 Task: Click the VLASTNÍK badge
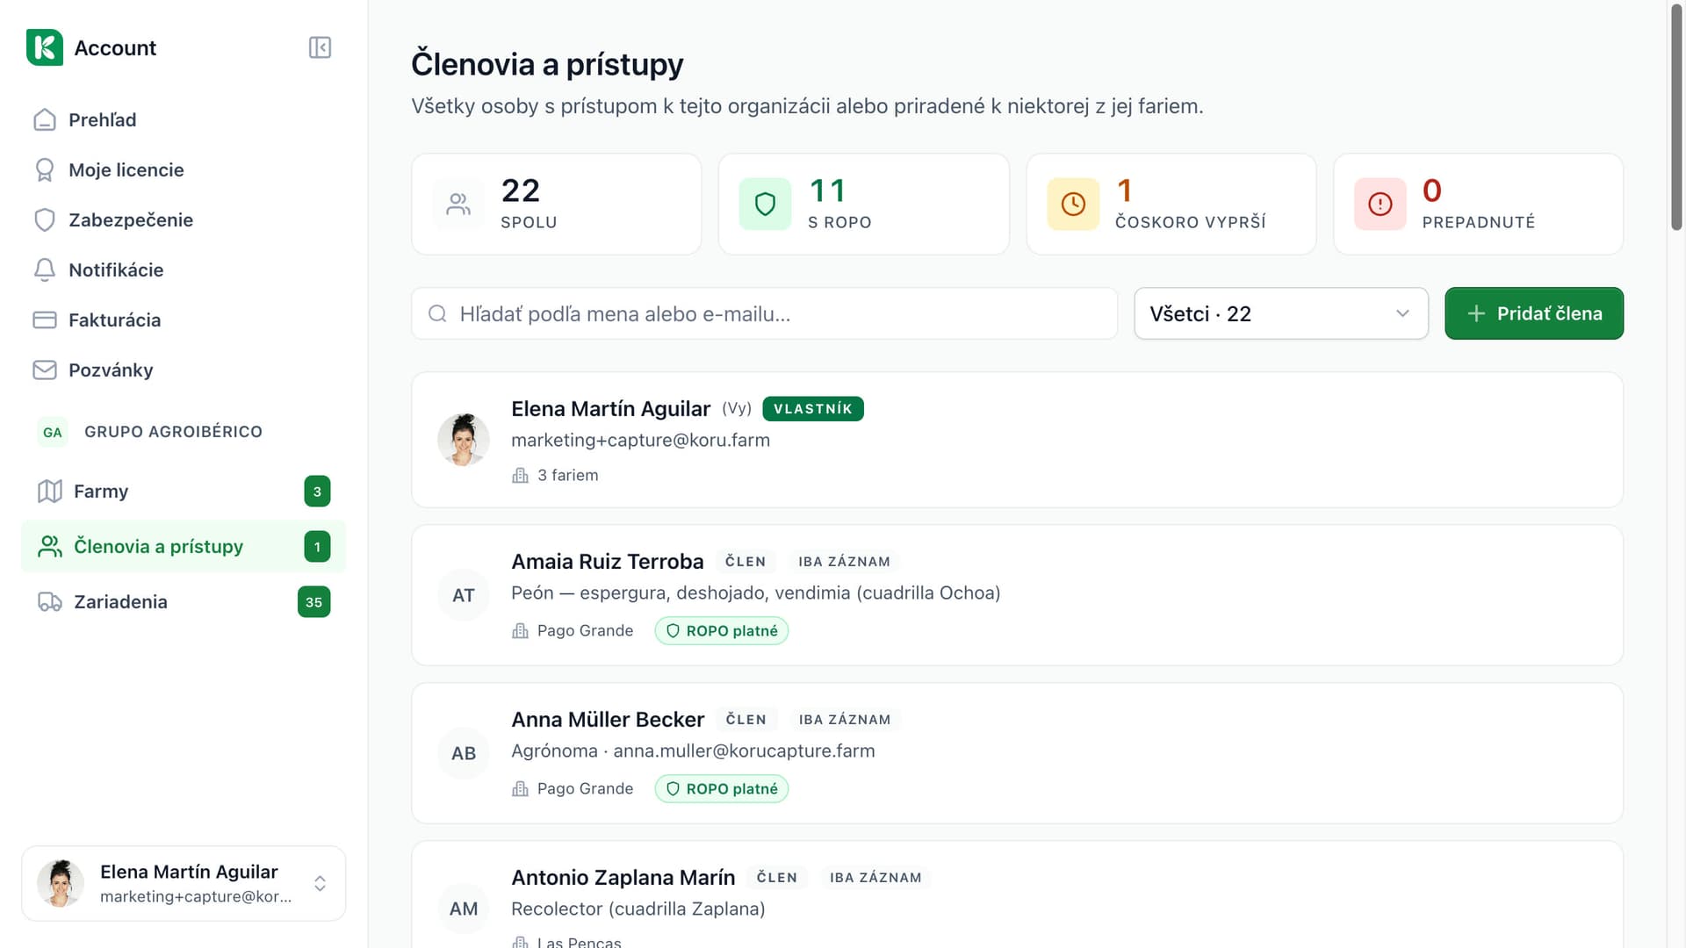click(813, 409)
